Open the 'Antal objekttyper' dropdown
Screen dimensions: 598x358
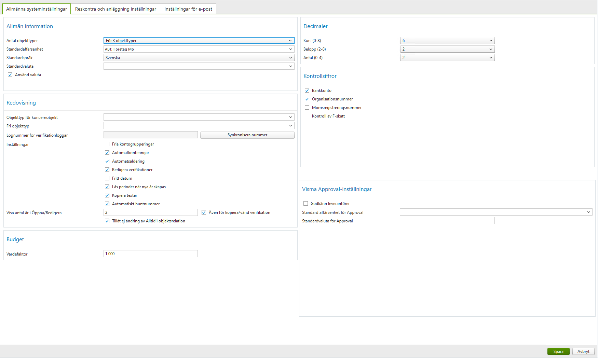(291, 40)
